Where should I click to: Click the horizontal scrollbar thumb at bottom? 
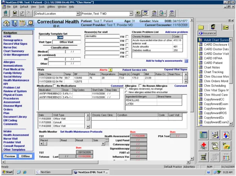(52, 162)
